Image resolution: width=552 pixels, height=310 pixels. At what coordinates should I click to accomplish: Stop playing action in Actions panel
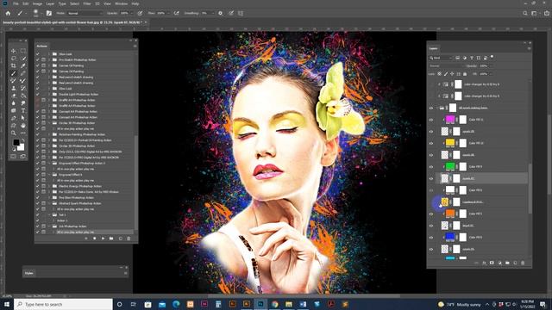pos(86,239)
